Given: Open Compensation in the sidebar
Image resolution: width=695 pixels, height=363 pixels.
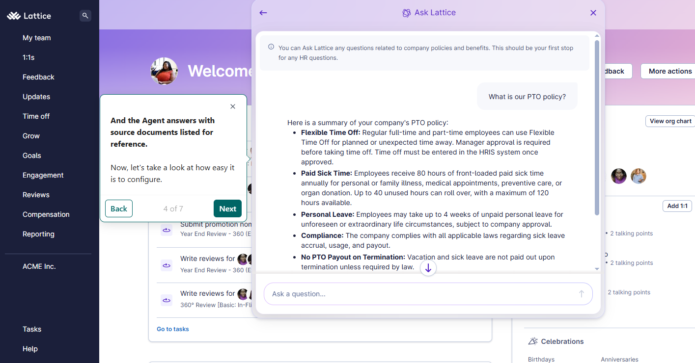Looking at the screenshot, I should pos(46,214).
